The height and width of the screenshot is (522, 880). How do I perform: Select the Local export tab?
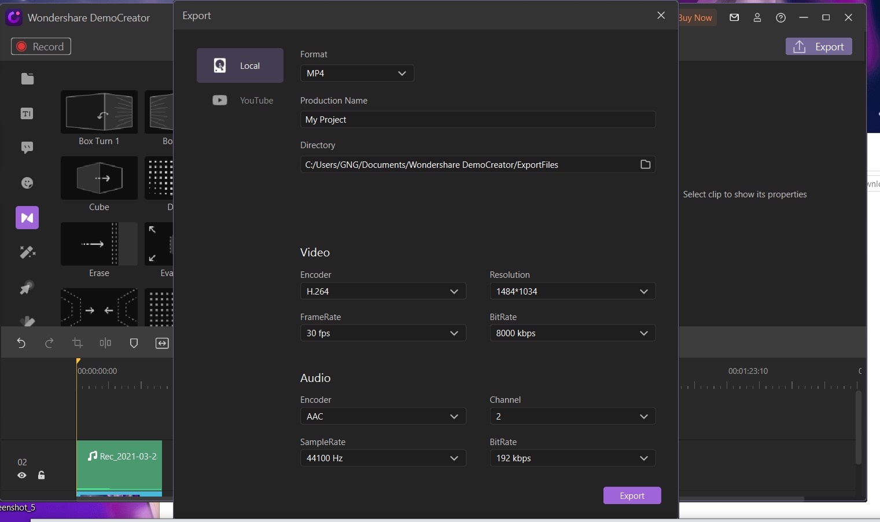[240, 65]
